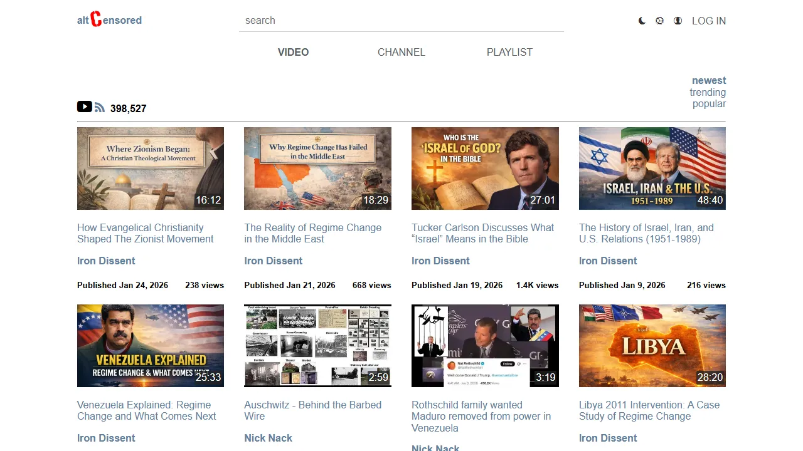Toggle dark mode with the moon icon
Image resolution: width=803 pixels, height=451 pixels.
pyautogui.click(x=642, y=21)
